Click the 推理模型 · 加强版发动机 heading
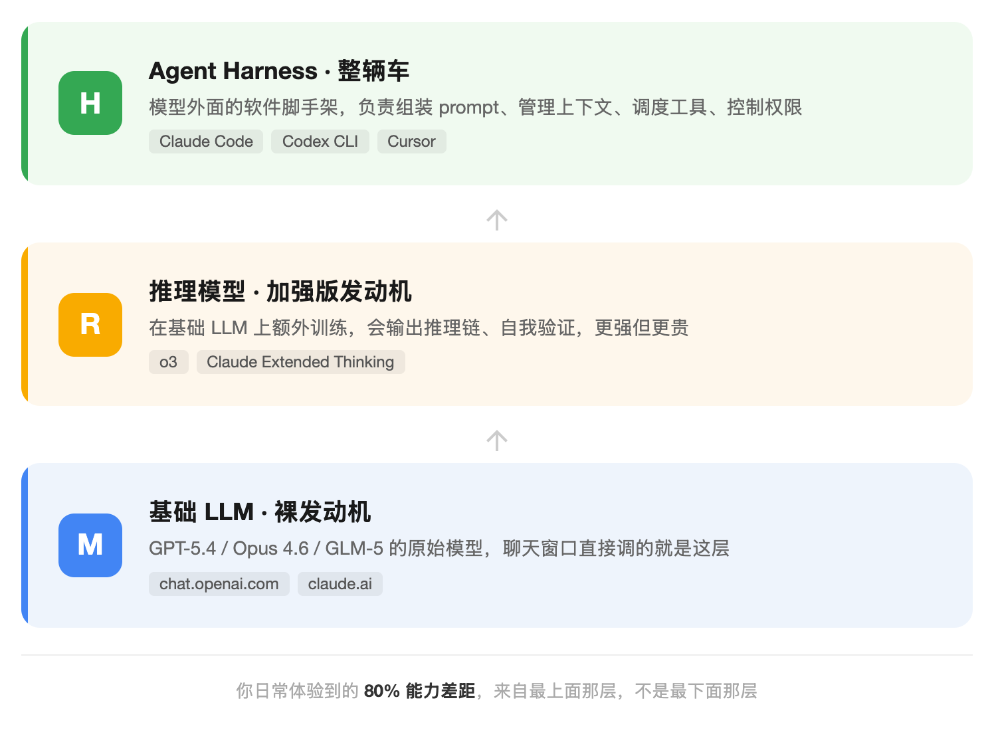Image resolution: width=994 pixels, height=748 pixels. 280,292
